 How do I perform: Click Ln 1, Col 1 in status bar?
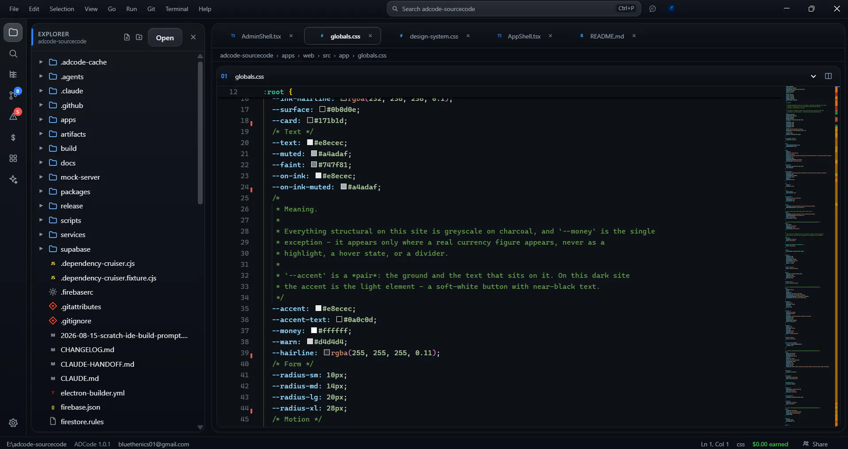[715, 444]
